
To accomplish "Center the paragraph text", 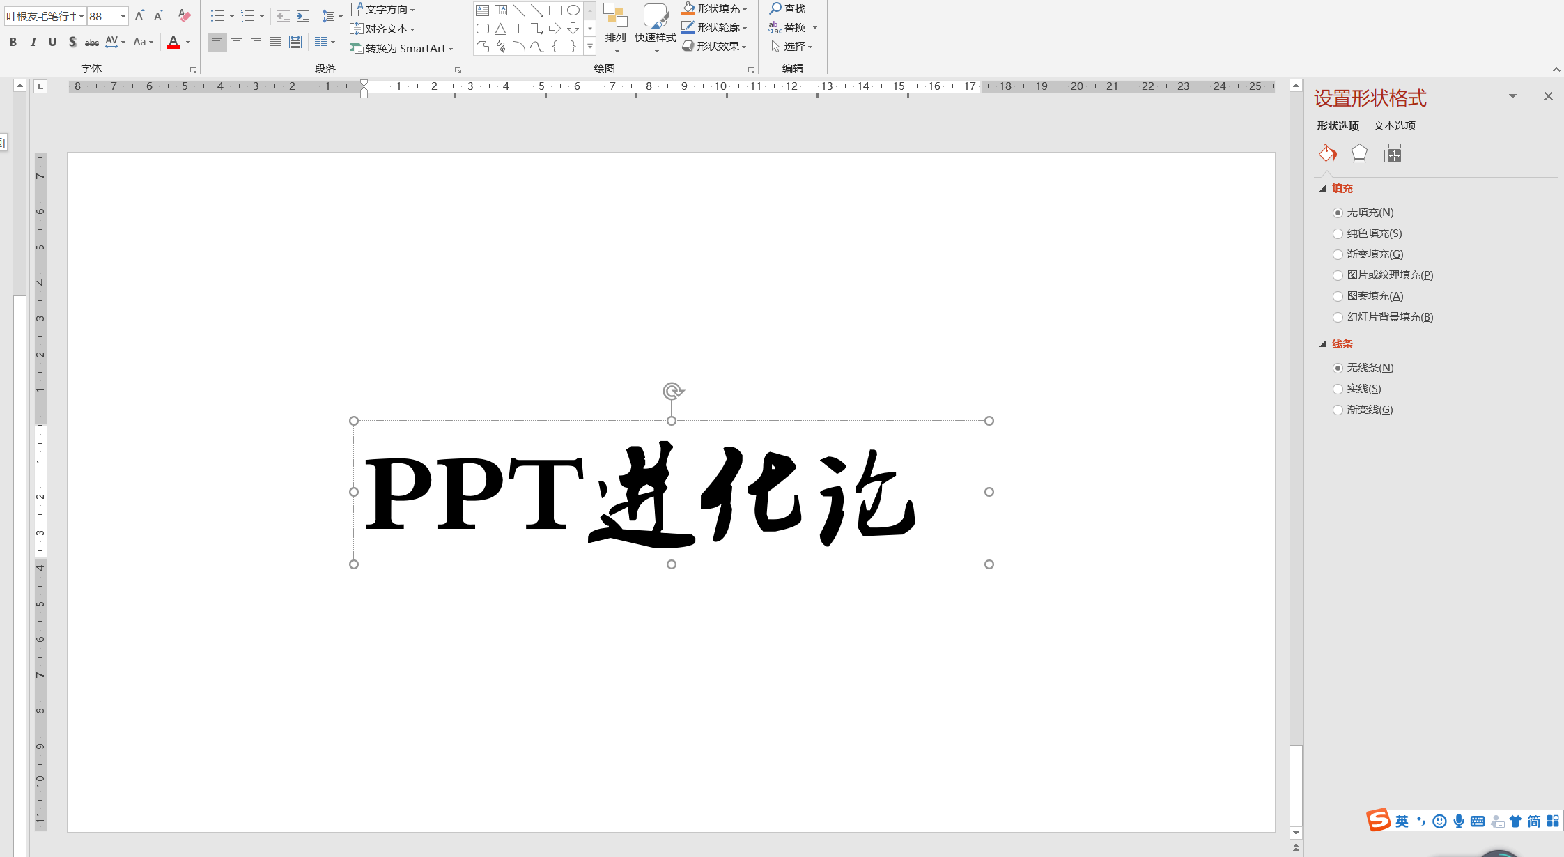I will pos(237,42).
